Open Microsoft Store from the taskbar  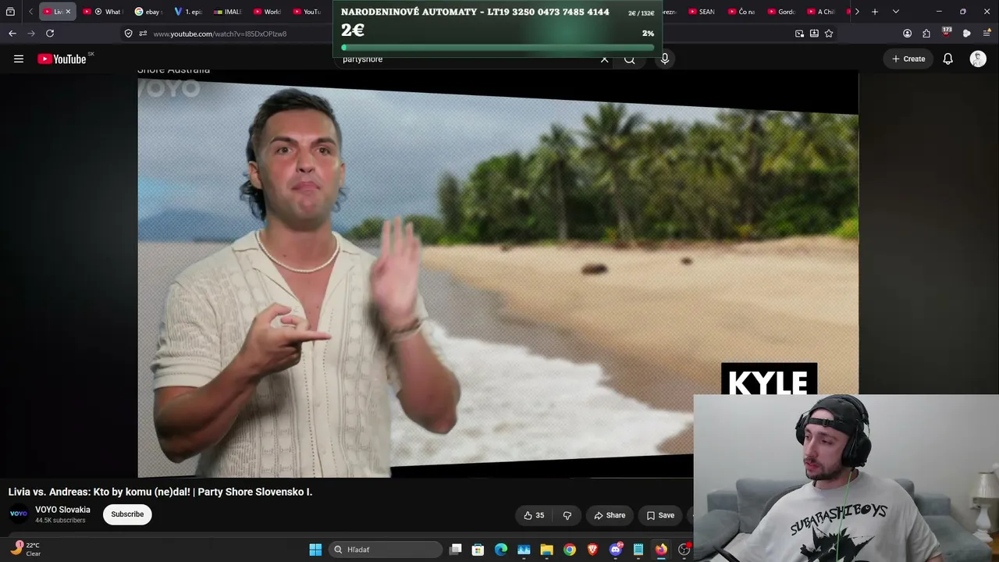(478, 550)
